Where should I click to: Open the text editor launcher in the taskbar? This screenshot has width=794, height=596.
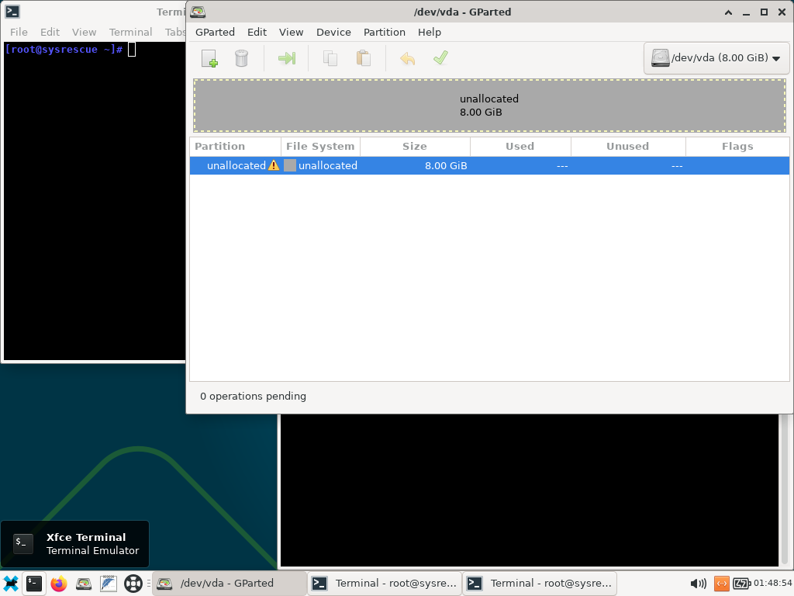tap(109, 584)
